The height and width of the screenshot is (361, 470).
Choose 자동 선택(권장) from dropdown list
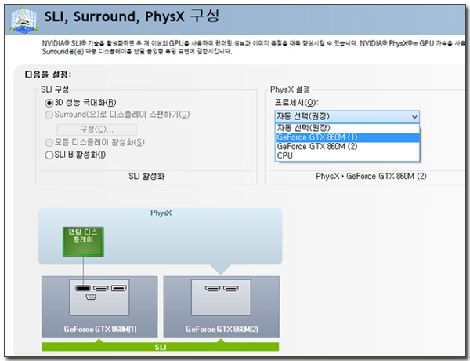pos(347,128)
